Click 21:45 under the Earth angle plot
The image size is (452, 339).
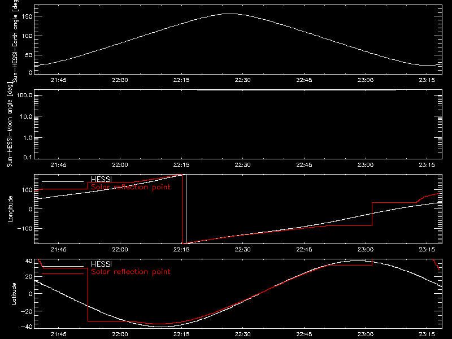coord(59,80)
